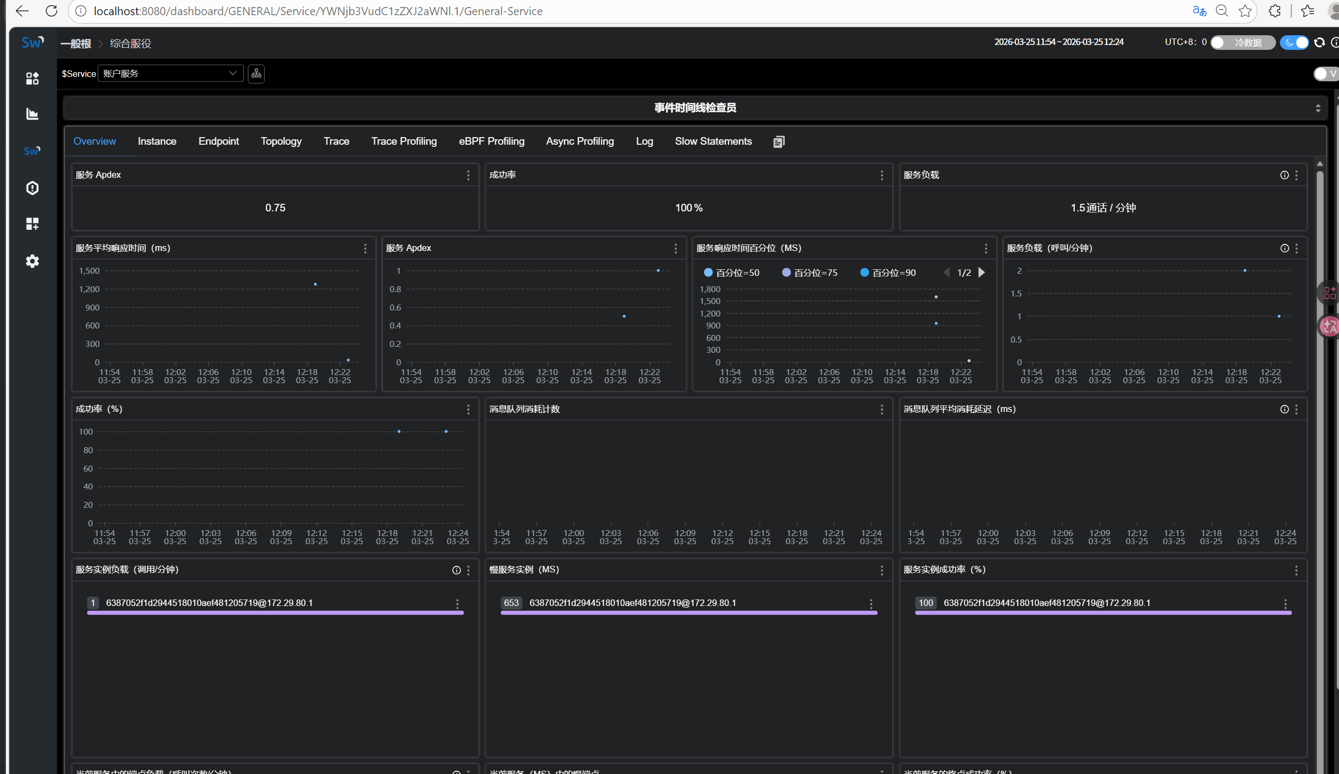Viewport: 1339px width, 774px height.
Task: Open options menu of 成功率 widget
Action: 882,175
